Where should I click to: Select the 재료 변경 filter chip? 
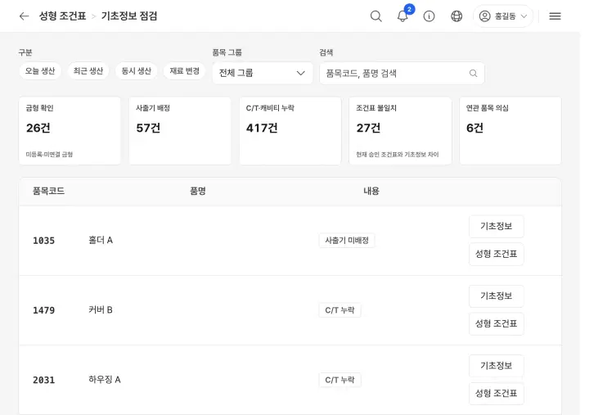[184, 70]
